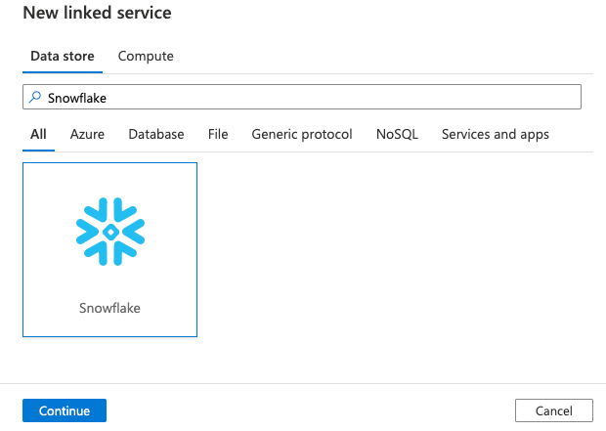Select the All filter tab
This screenshot has height=431, width=606.
pos(38,134)
